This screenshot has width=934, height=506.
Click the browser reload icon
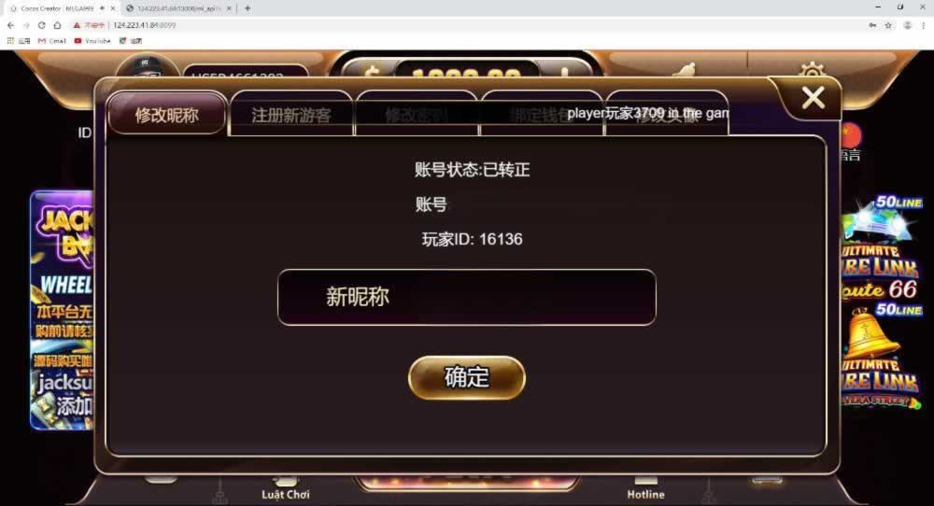pyautogui.click(x=42, y=25)
